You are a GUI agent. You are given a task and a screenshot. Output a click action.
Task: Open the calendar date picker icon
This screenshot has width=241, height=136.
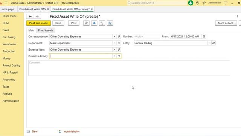[204, 37]
